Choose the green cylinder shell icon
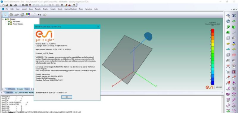Screen dimensions: 238x113 (x=234, y=27)
